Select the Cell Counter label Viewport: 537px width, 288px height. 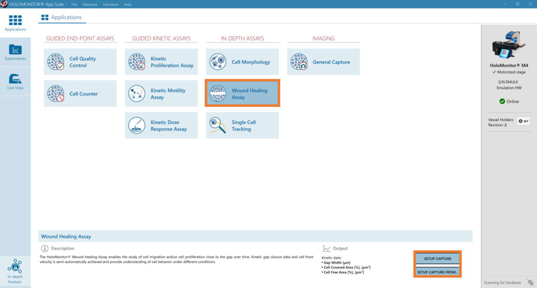83,94
